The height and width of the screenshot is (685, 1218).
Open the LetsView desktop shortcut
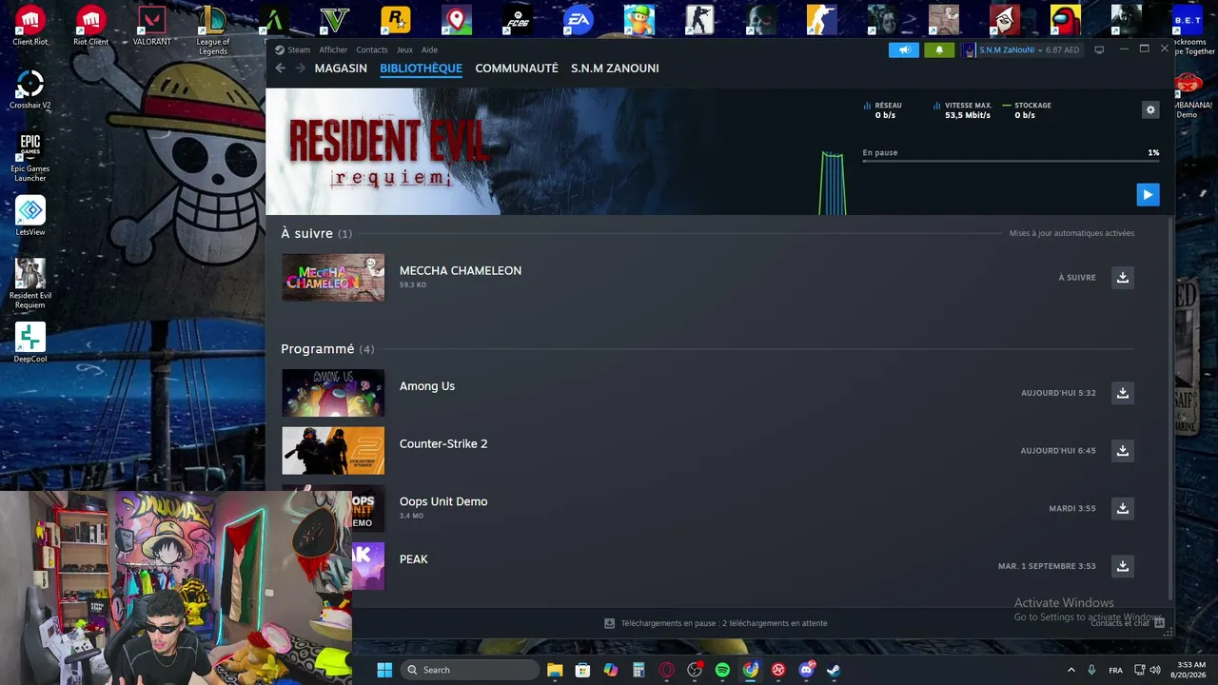point(30,217)
